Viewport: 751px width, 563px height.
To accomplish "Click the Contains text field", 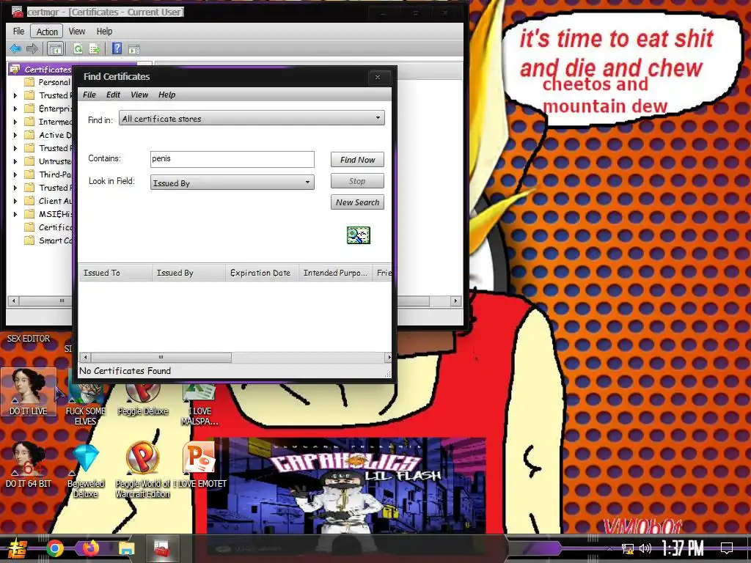I will point(232,159).
